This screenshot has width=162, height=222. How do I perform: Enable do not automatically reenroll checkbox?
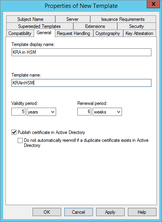point(20,140)
